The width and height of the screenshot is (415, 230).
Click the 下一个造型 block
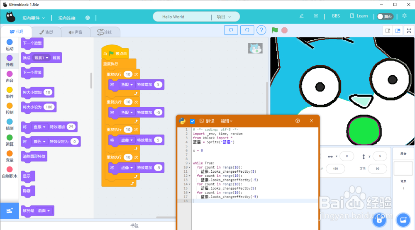pos(32,43)
